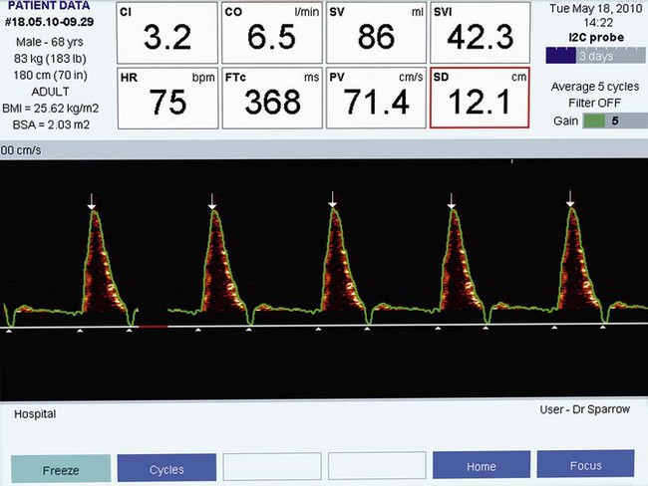The image size is (648, 486).
Task: Open the Cycles option
Action: pyautogui.click(x=166, y=468)
